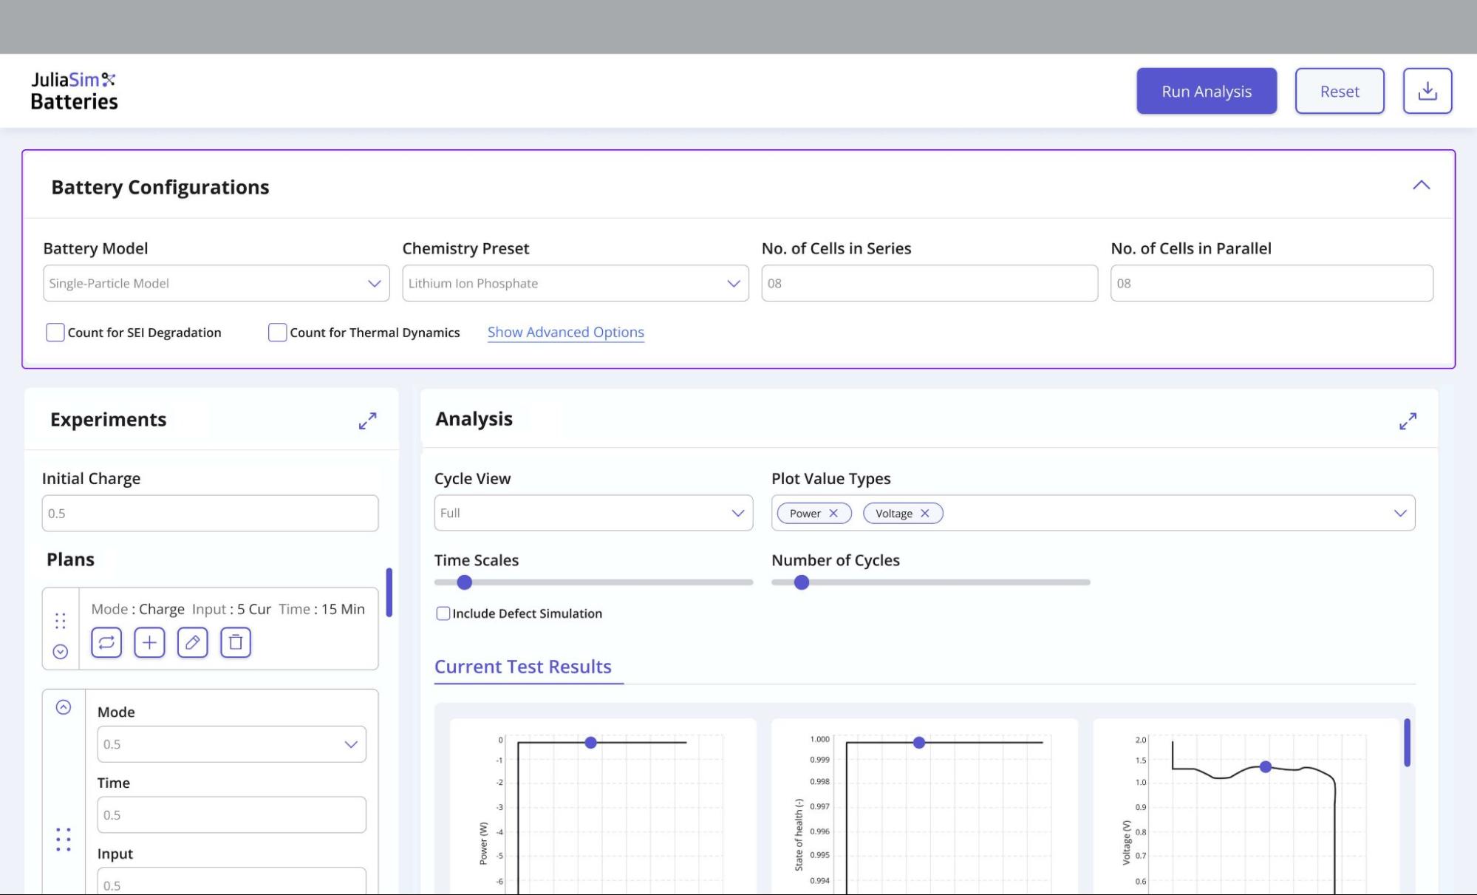1477x895 pixels.
Task: Edit the Charge plan with pencil icon
Action: click(192, 642)
